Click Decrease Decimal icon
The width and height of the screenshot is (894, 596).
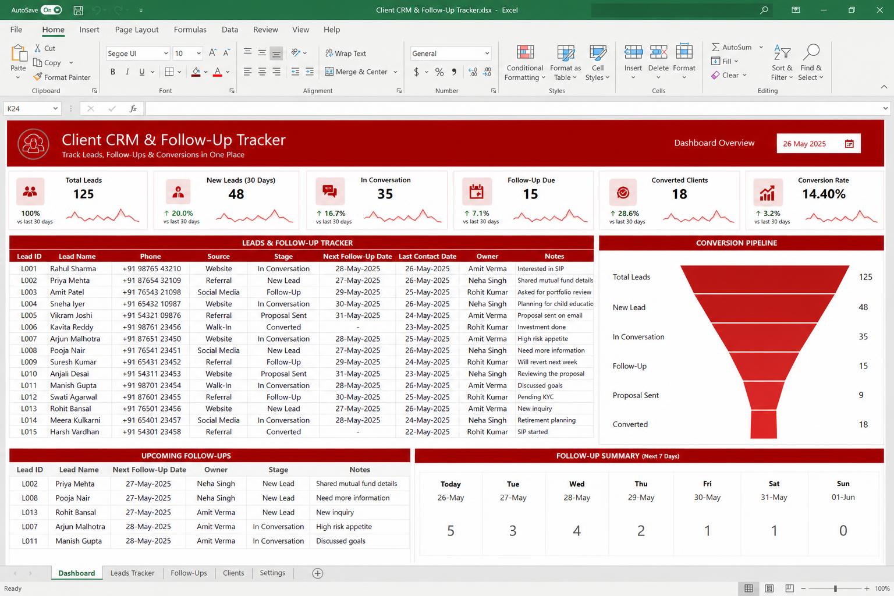[487, 72]
